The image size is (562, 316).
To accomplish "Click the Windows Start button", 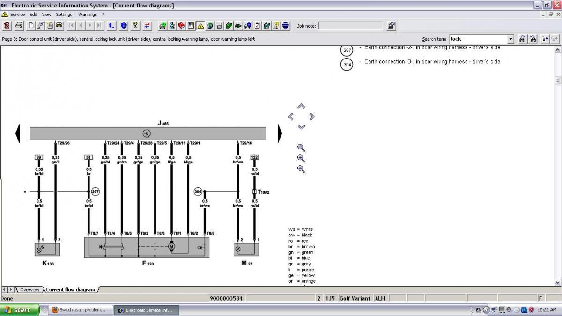I will click(19, 310).
